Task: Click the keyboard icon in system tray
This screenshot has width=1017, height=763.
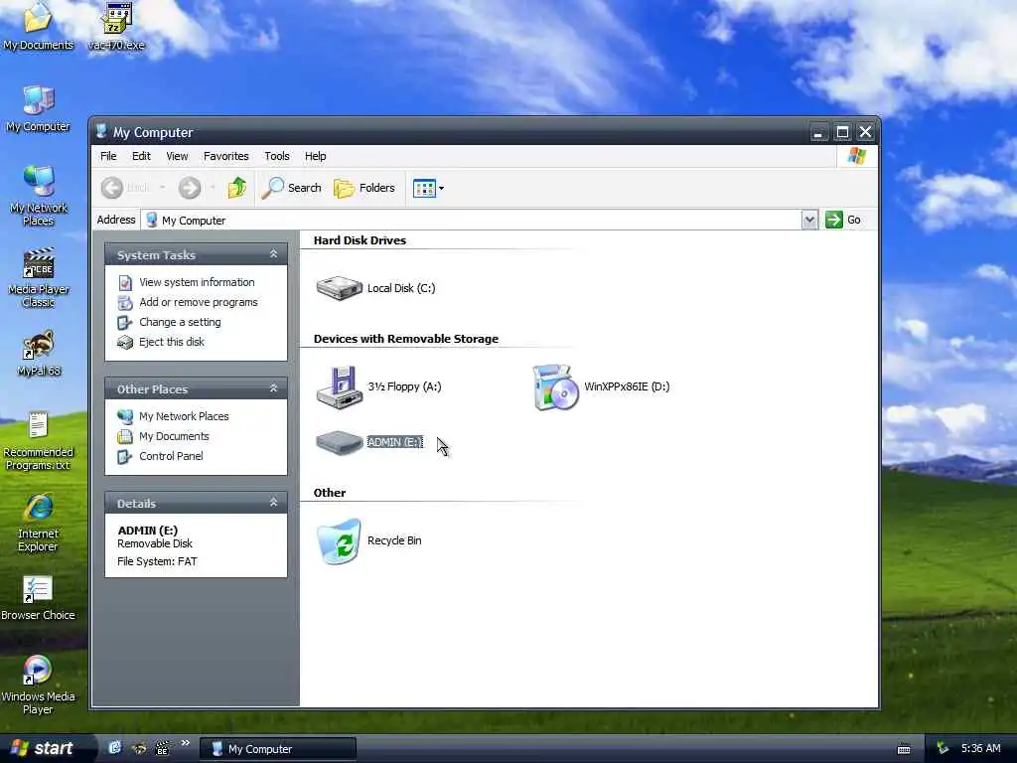Action: (904, 749)
